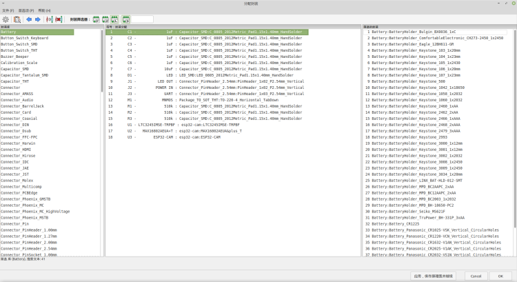The width and height of the screenshot is (517, 282).
Task: Select the Connector_BarrelJack library
Action: point(22,106)
